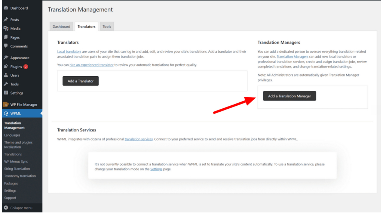Click the Appearance paintbrush icon
This screenshot has height=214, width=383.
pos(6,58)
